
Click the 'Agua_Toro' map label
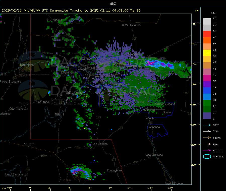tap(27, 65)
